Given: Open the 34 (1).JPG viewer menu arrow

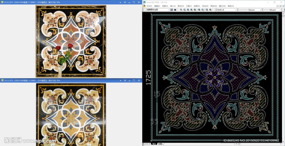Looking at the screenshot, I should [121, 80].
